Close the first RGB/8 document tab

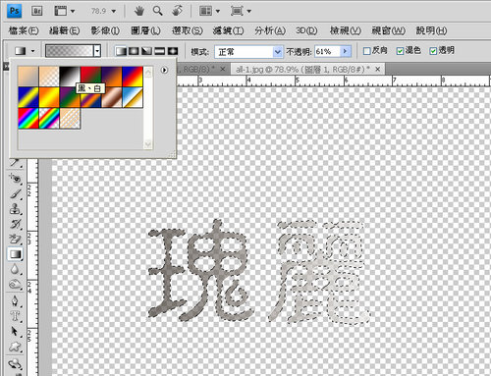click(x=223, y=69)
